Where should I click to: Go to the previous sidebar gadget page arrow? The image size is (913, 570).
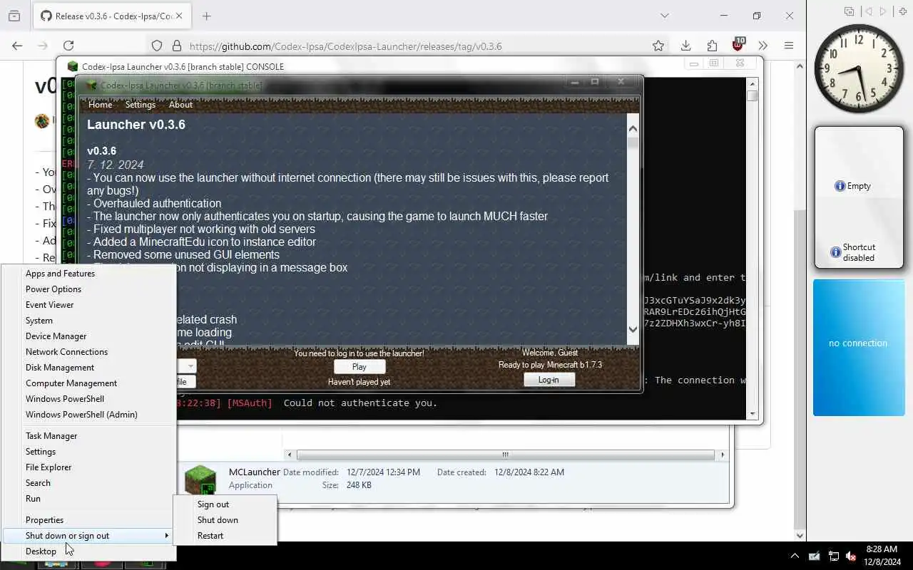[x=868, y=11]
